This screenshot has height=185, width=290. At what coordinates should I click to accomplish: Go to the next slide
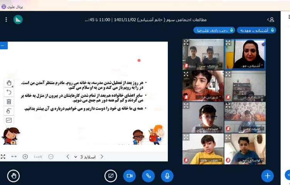point(102,156)
